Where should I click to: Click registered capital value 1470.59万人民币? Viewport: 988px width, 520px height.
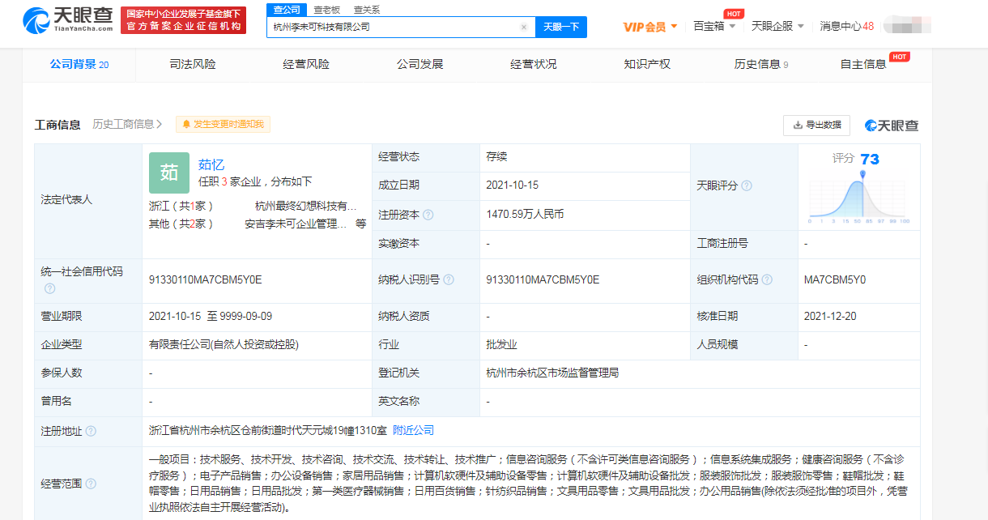pyautogui.click(x=525, y=214)
